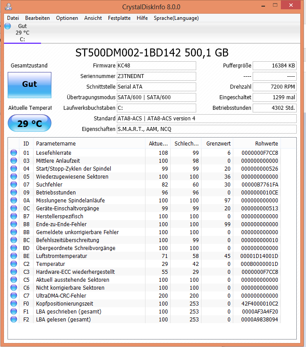Click raw value 00000B7761FA
Image resolution: width=306 pixels, height=347 pixels.
(x=260, y=185)
